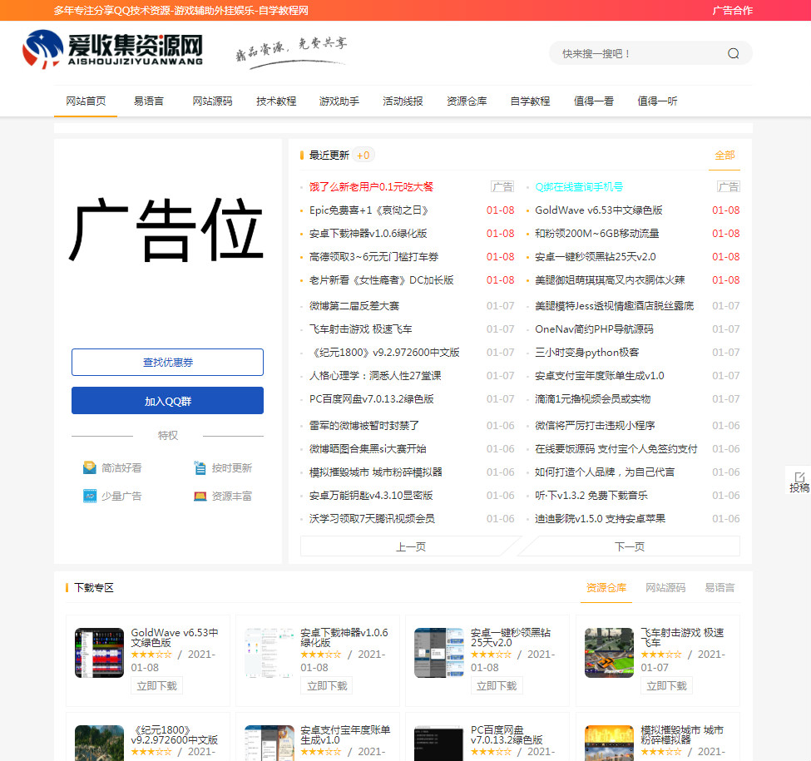Open the 资源仓库 nav menu
Screen dimensions: 811x761
click(467, 101)
